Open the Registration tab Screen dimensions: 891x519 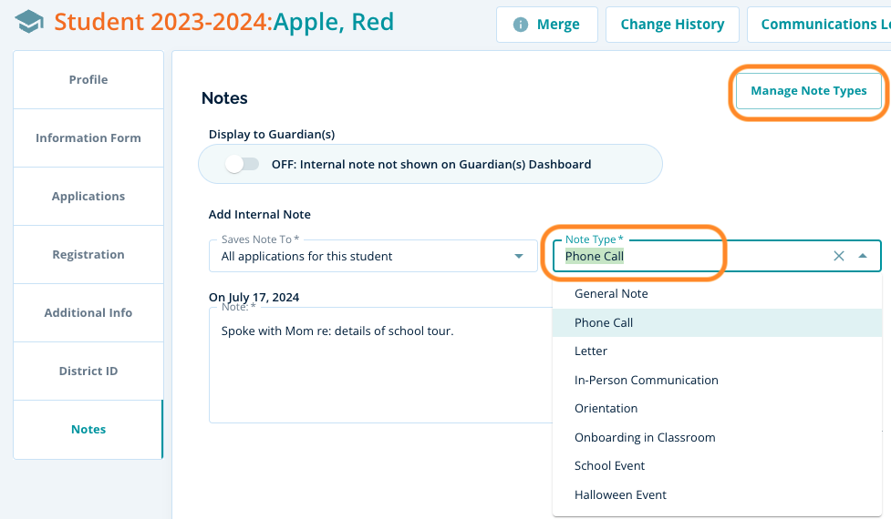pyautogui.click(x=88, y=255)
